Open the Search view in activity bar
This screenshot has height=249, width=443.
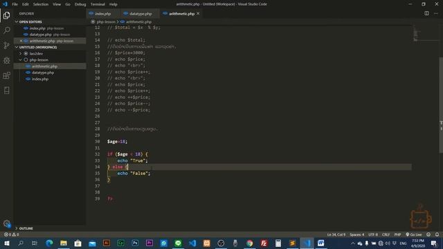coord(6,30)
